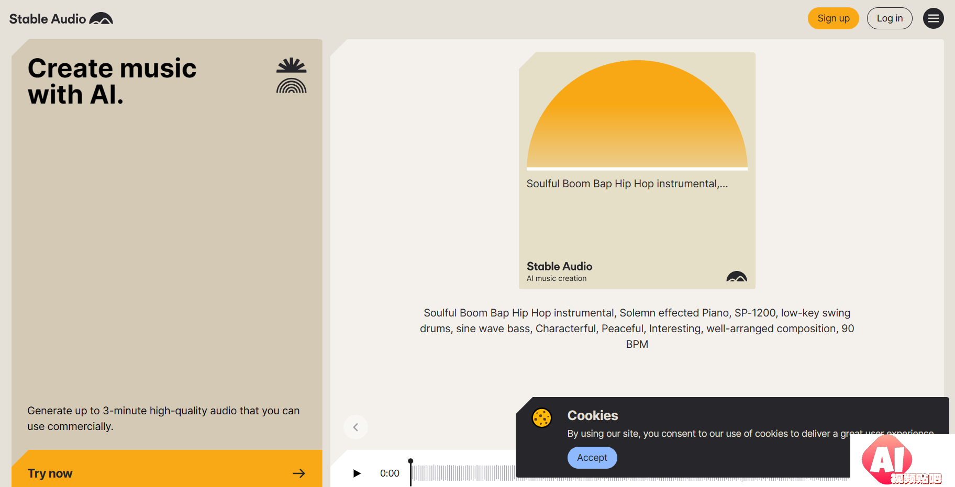
Task: Go to the previous sample with the chevron
Action: 356,427
